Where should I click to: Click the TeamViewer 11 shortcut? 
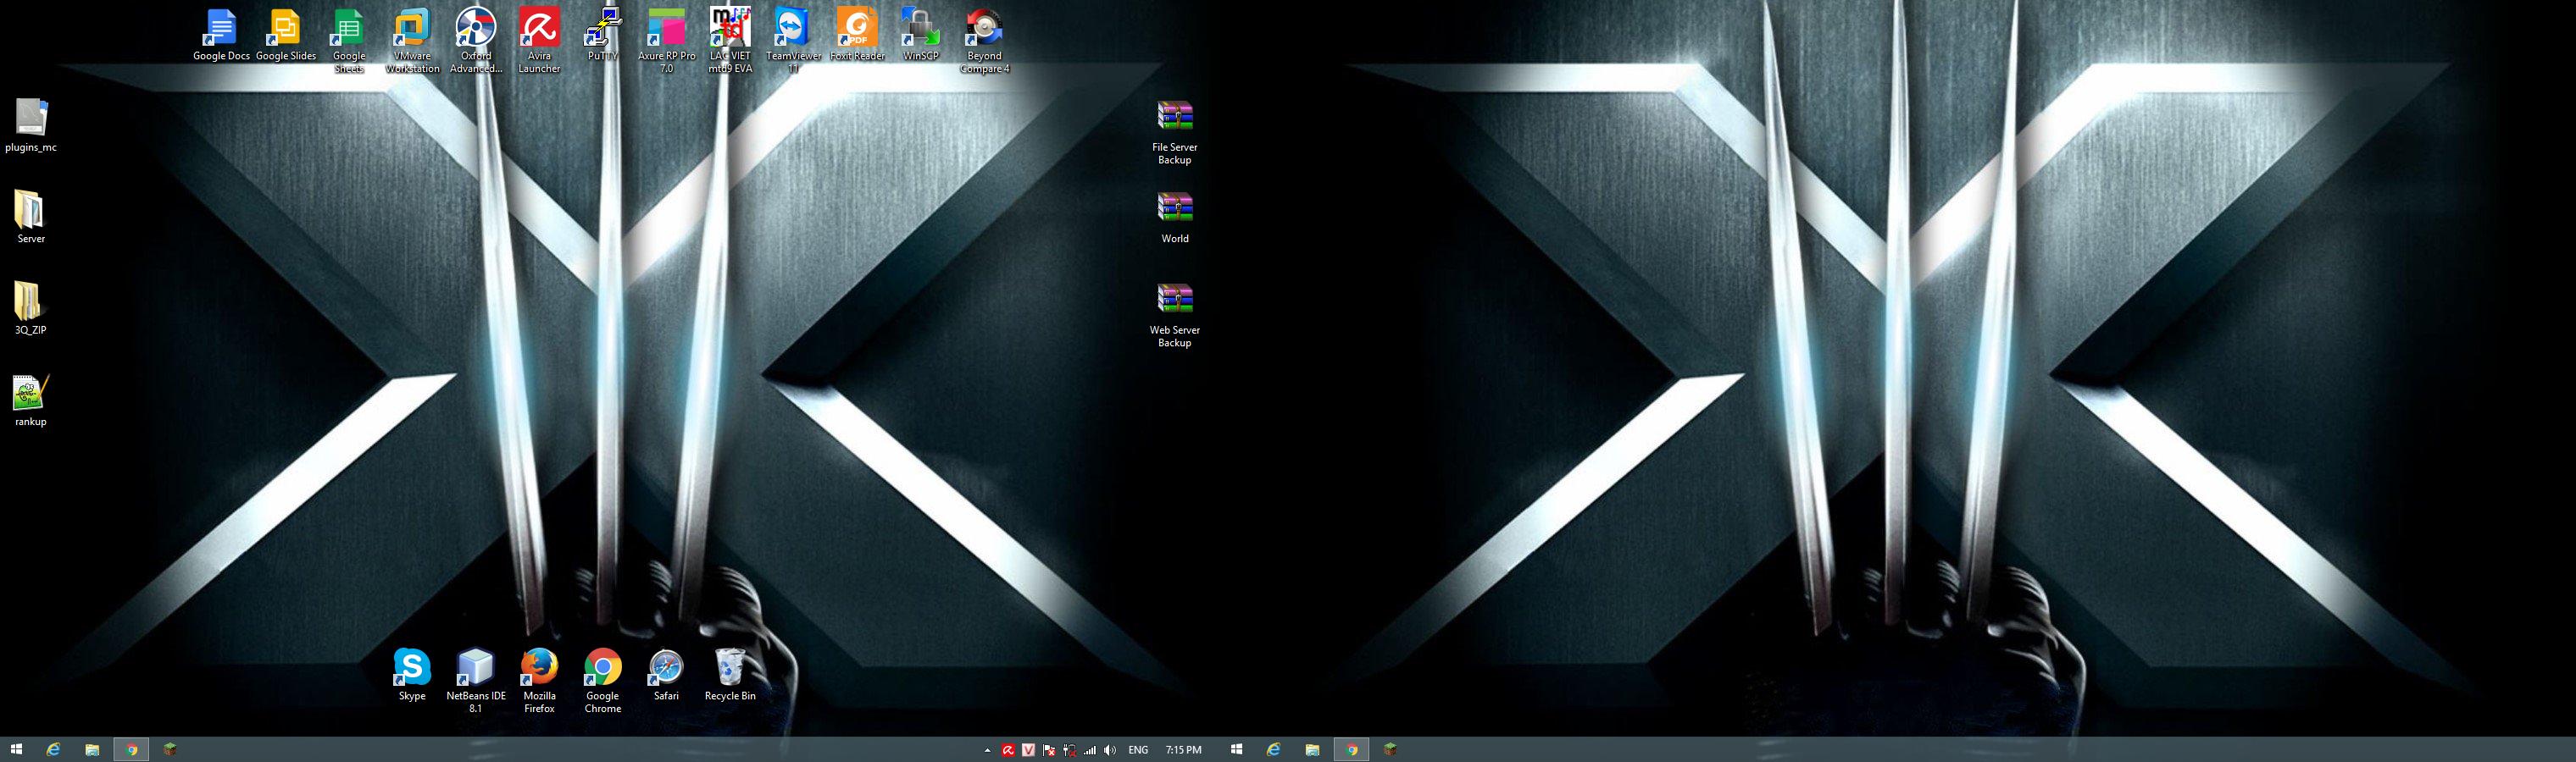(793, 30)
